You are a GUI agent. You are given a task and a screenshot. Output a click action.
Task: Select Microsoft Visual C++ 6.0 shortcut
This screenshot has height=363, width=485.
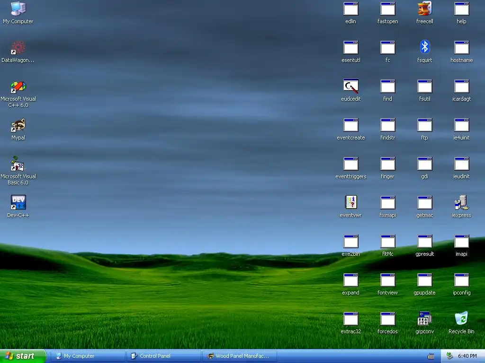pos(18,86)
